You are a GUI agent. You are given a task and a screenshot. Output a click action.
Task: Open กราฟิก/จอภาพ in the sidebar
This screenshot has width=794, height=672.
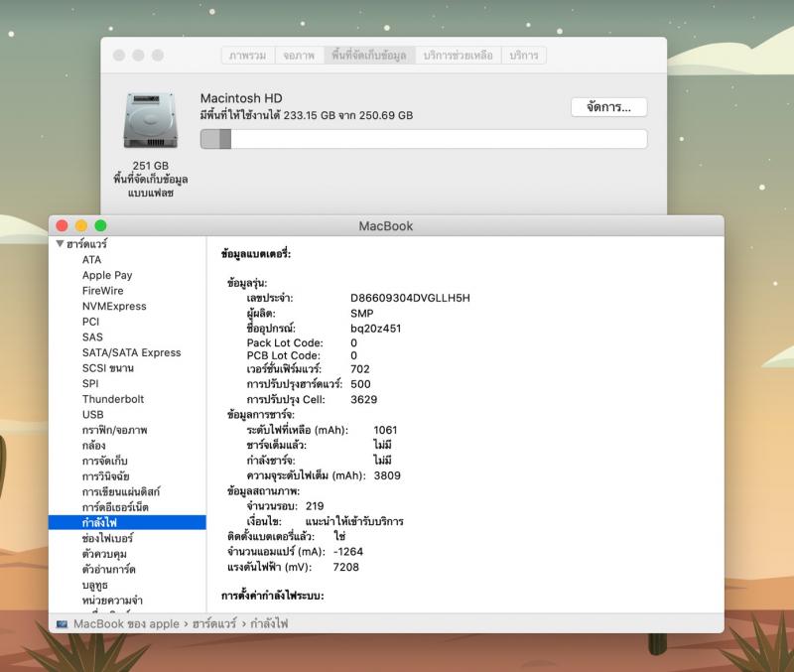[114, 430]
